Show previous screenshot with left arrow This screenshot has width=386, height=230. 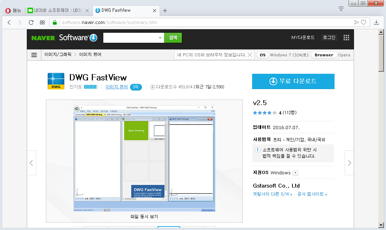[32, 163]
